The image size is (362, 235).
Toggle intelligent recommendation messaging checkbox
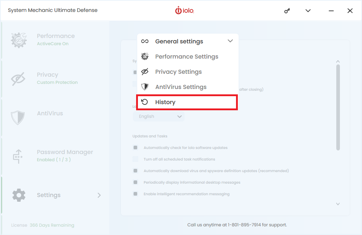tap(135, 194)
